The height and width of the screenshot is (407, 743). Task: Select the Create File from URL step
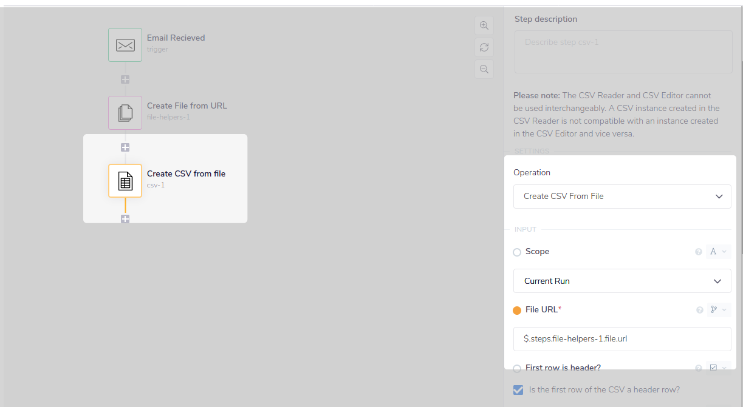point(188,110)
